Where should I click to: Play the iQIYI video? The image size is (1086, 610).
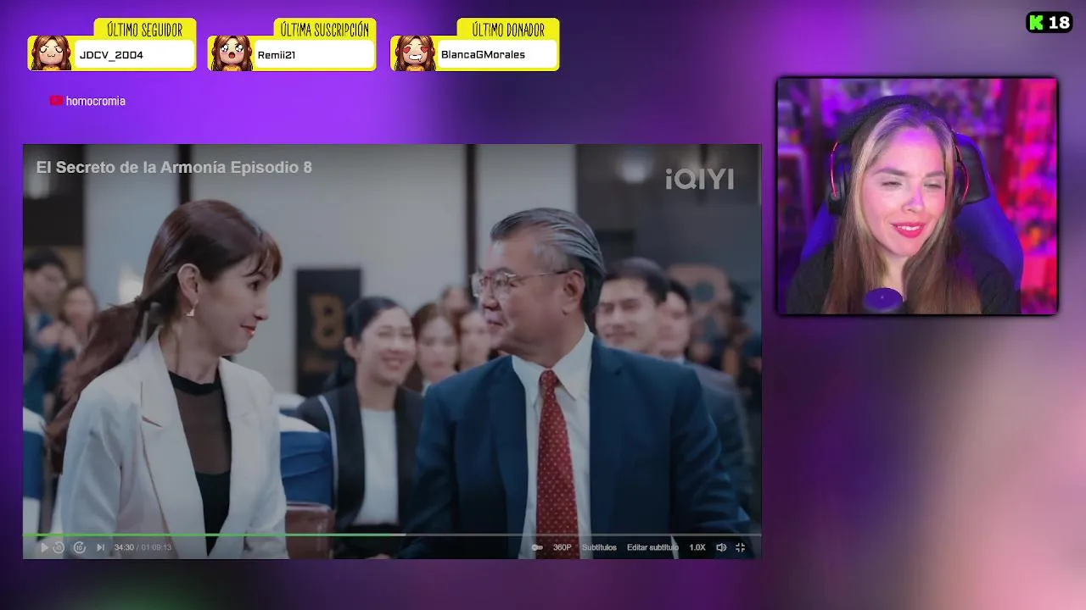tap(44, 547)
